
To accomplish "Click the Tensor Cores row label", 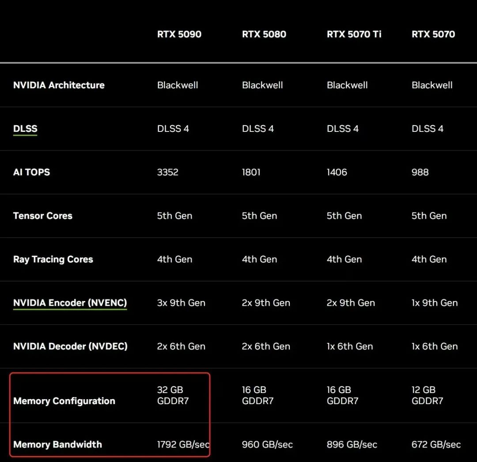I will (43, 216).
